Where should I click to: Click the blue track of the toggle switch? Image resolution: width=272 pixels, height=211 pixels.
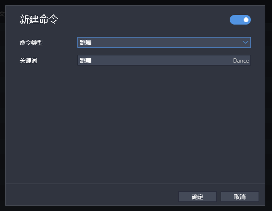(x=236, y=20)
